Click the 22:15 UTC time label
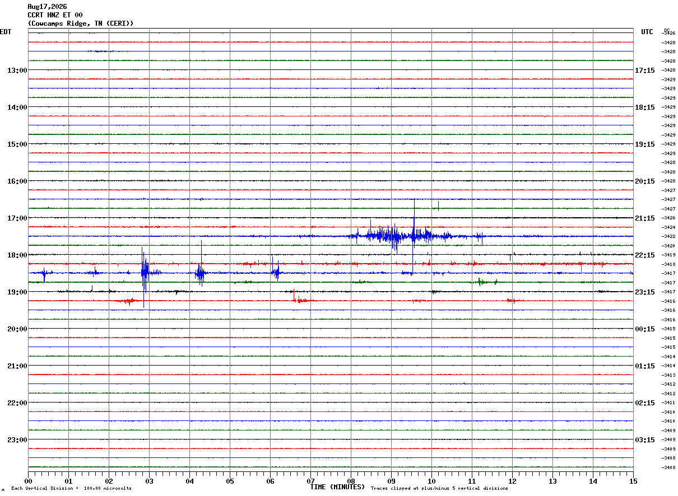Viewport: 678px width, 496px height. tap(644, 255)
